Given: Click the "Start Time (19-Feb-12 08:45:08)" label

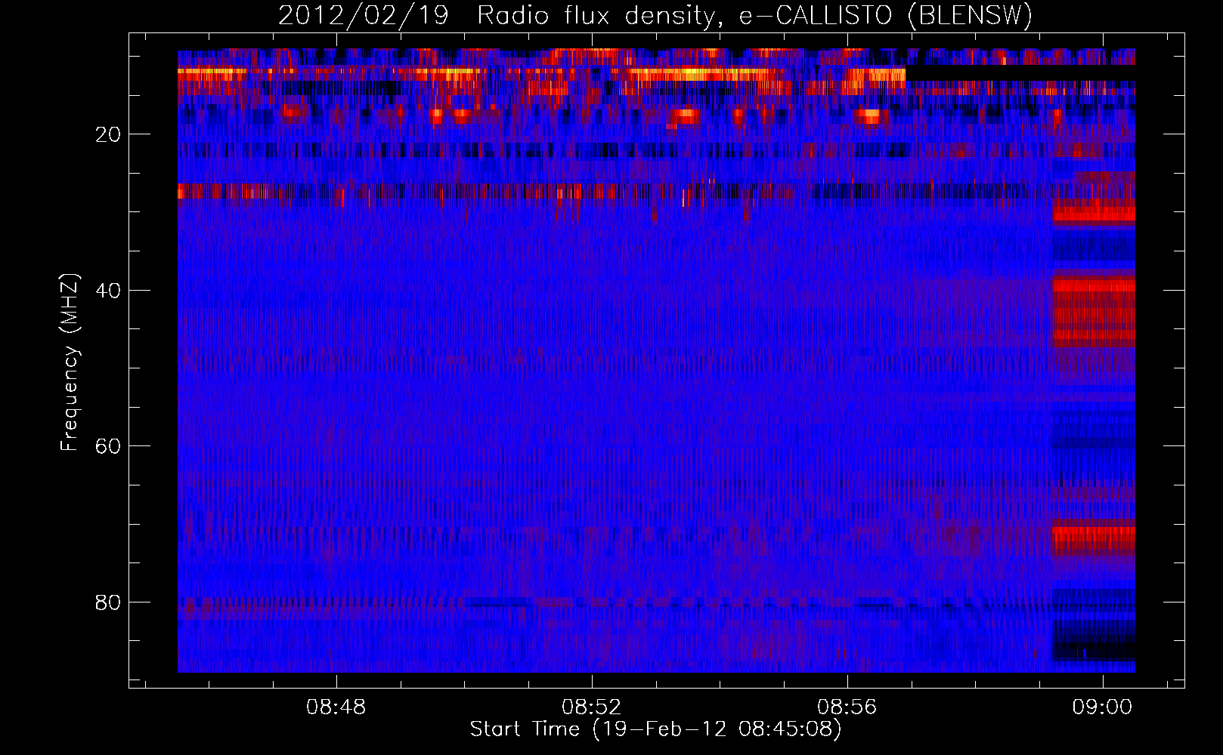Looking at the screenshot, I should click(655, 729).
